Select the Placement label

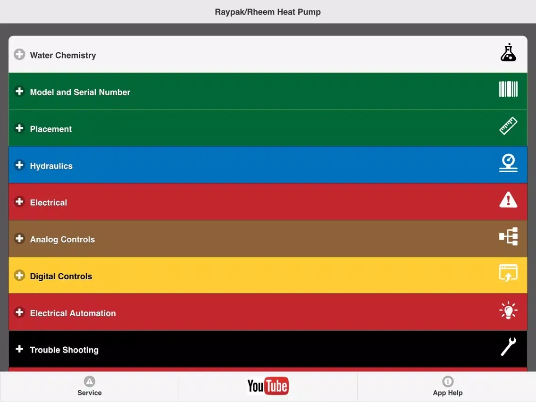[x=51, y=129]
